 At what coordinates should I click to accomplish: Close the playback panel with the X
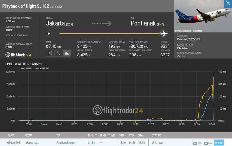click(x=228, y=4)
